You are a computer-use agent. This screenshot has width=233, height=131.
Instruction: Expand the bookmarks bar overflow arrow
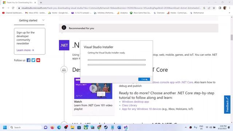coord(230,13)
